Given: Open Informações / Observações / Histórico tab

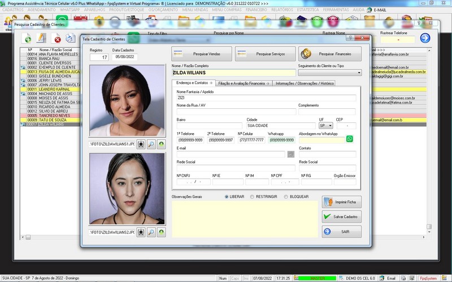Looking at the screenshot, I should pos(305,83).
